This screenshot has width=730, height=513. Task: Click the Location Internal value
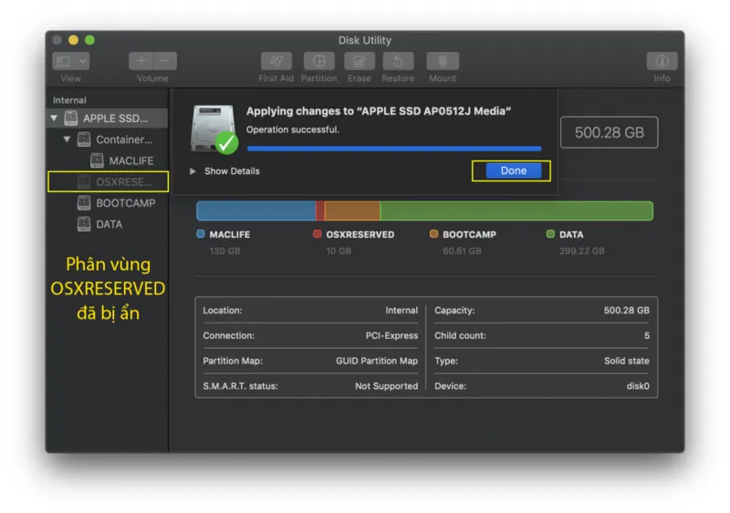coord(401,311)
